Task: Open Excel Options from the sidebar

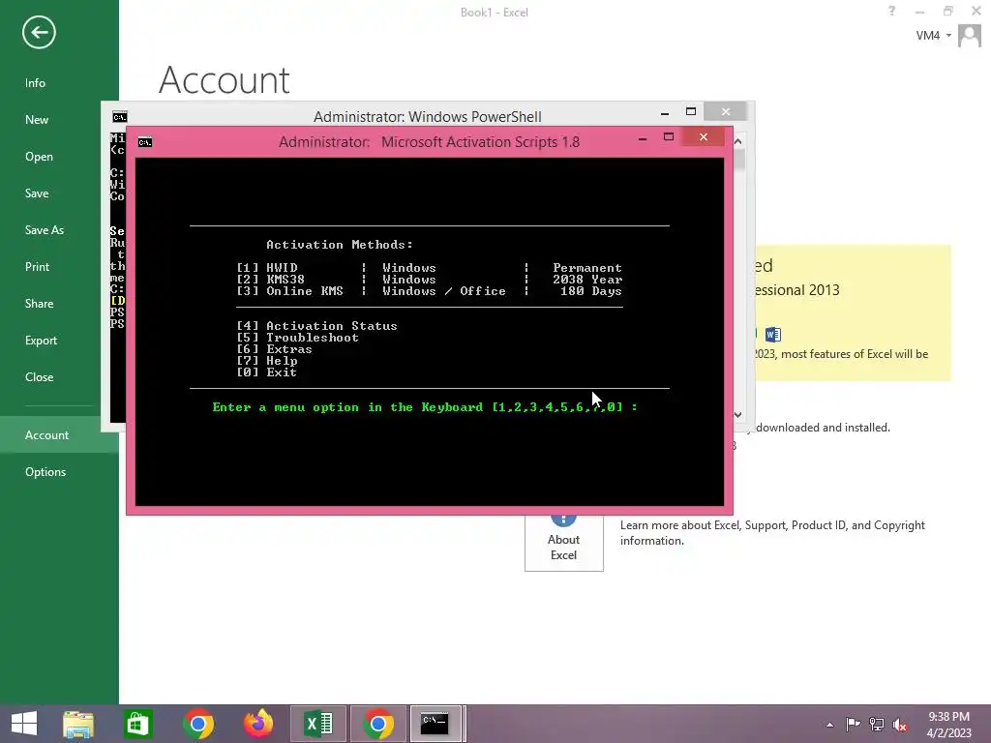Action: 45,471
